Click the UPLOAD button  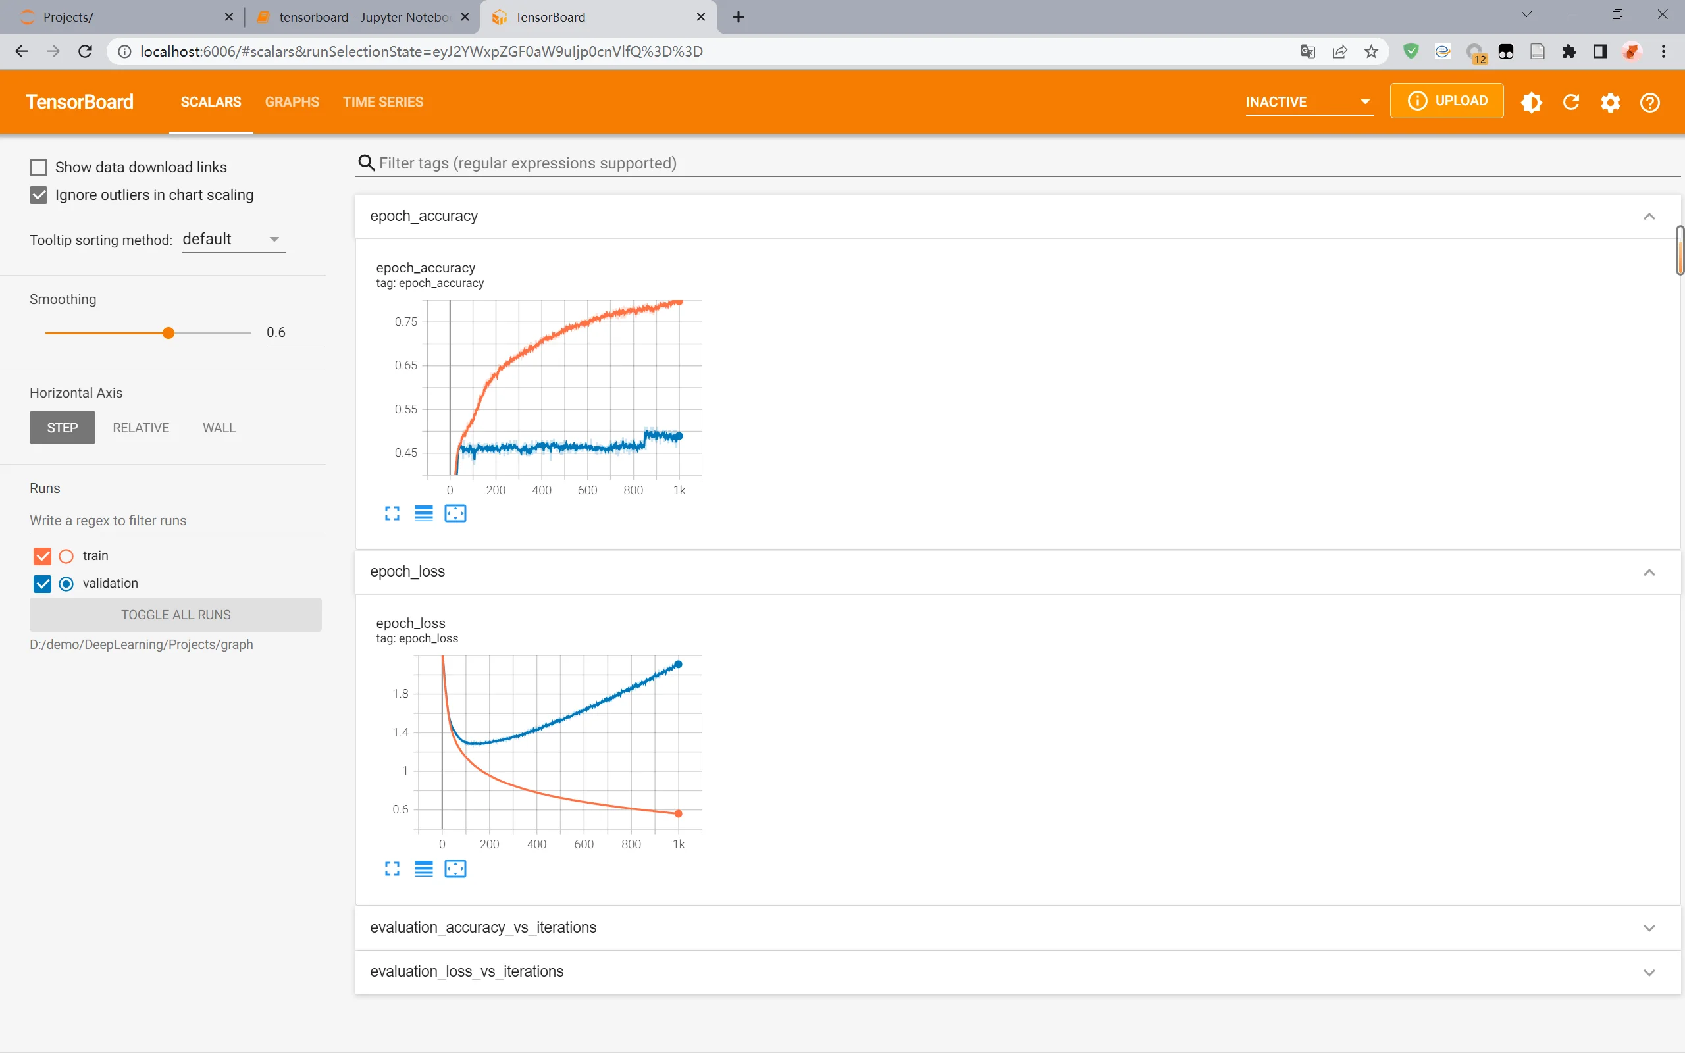1446,101
